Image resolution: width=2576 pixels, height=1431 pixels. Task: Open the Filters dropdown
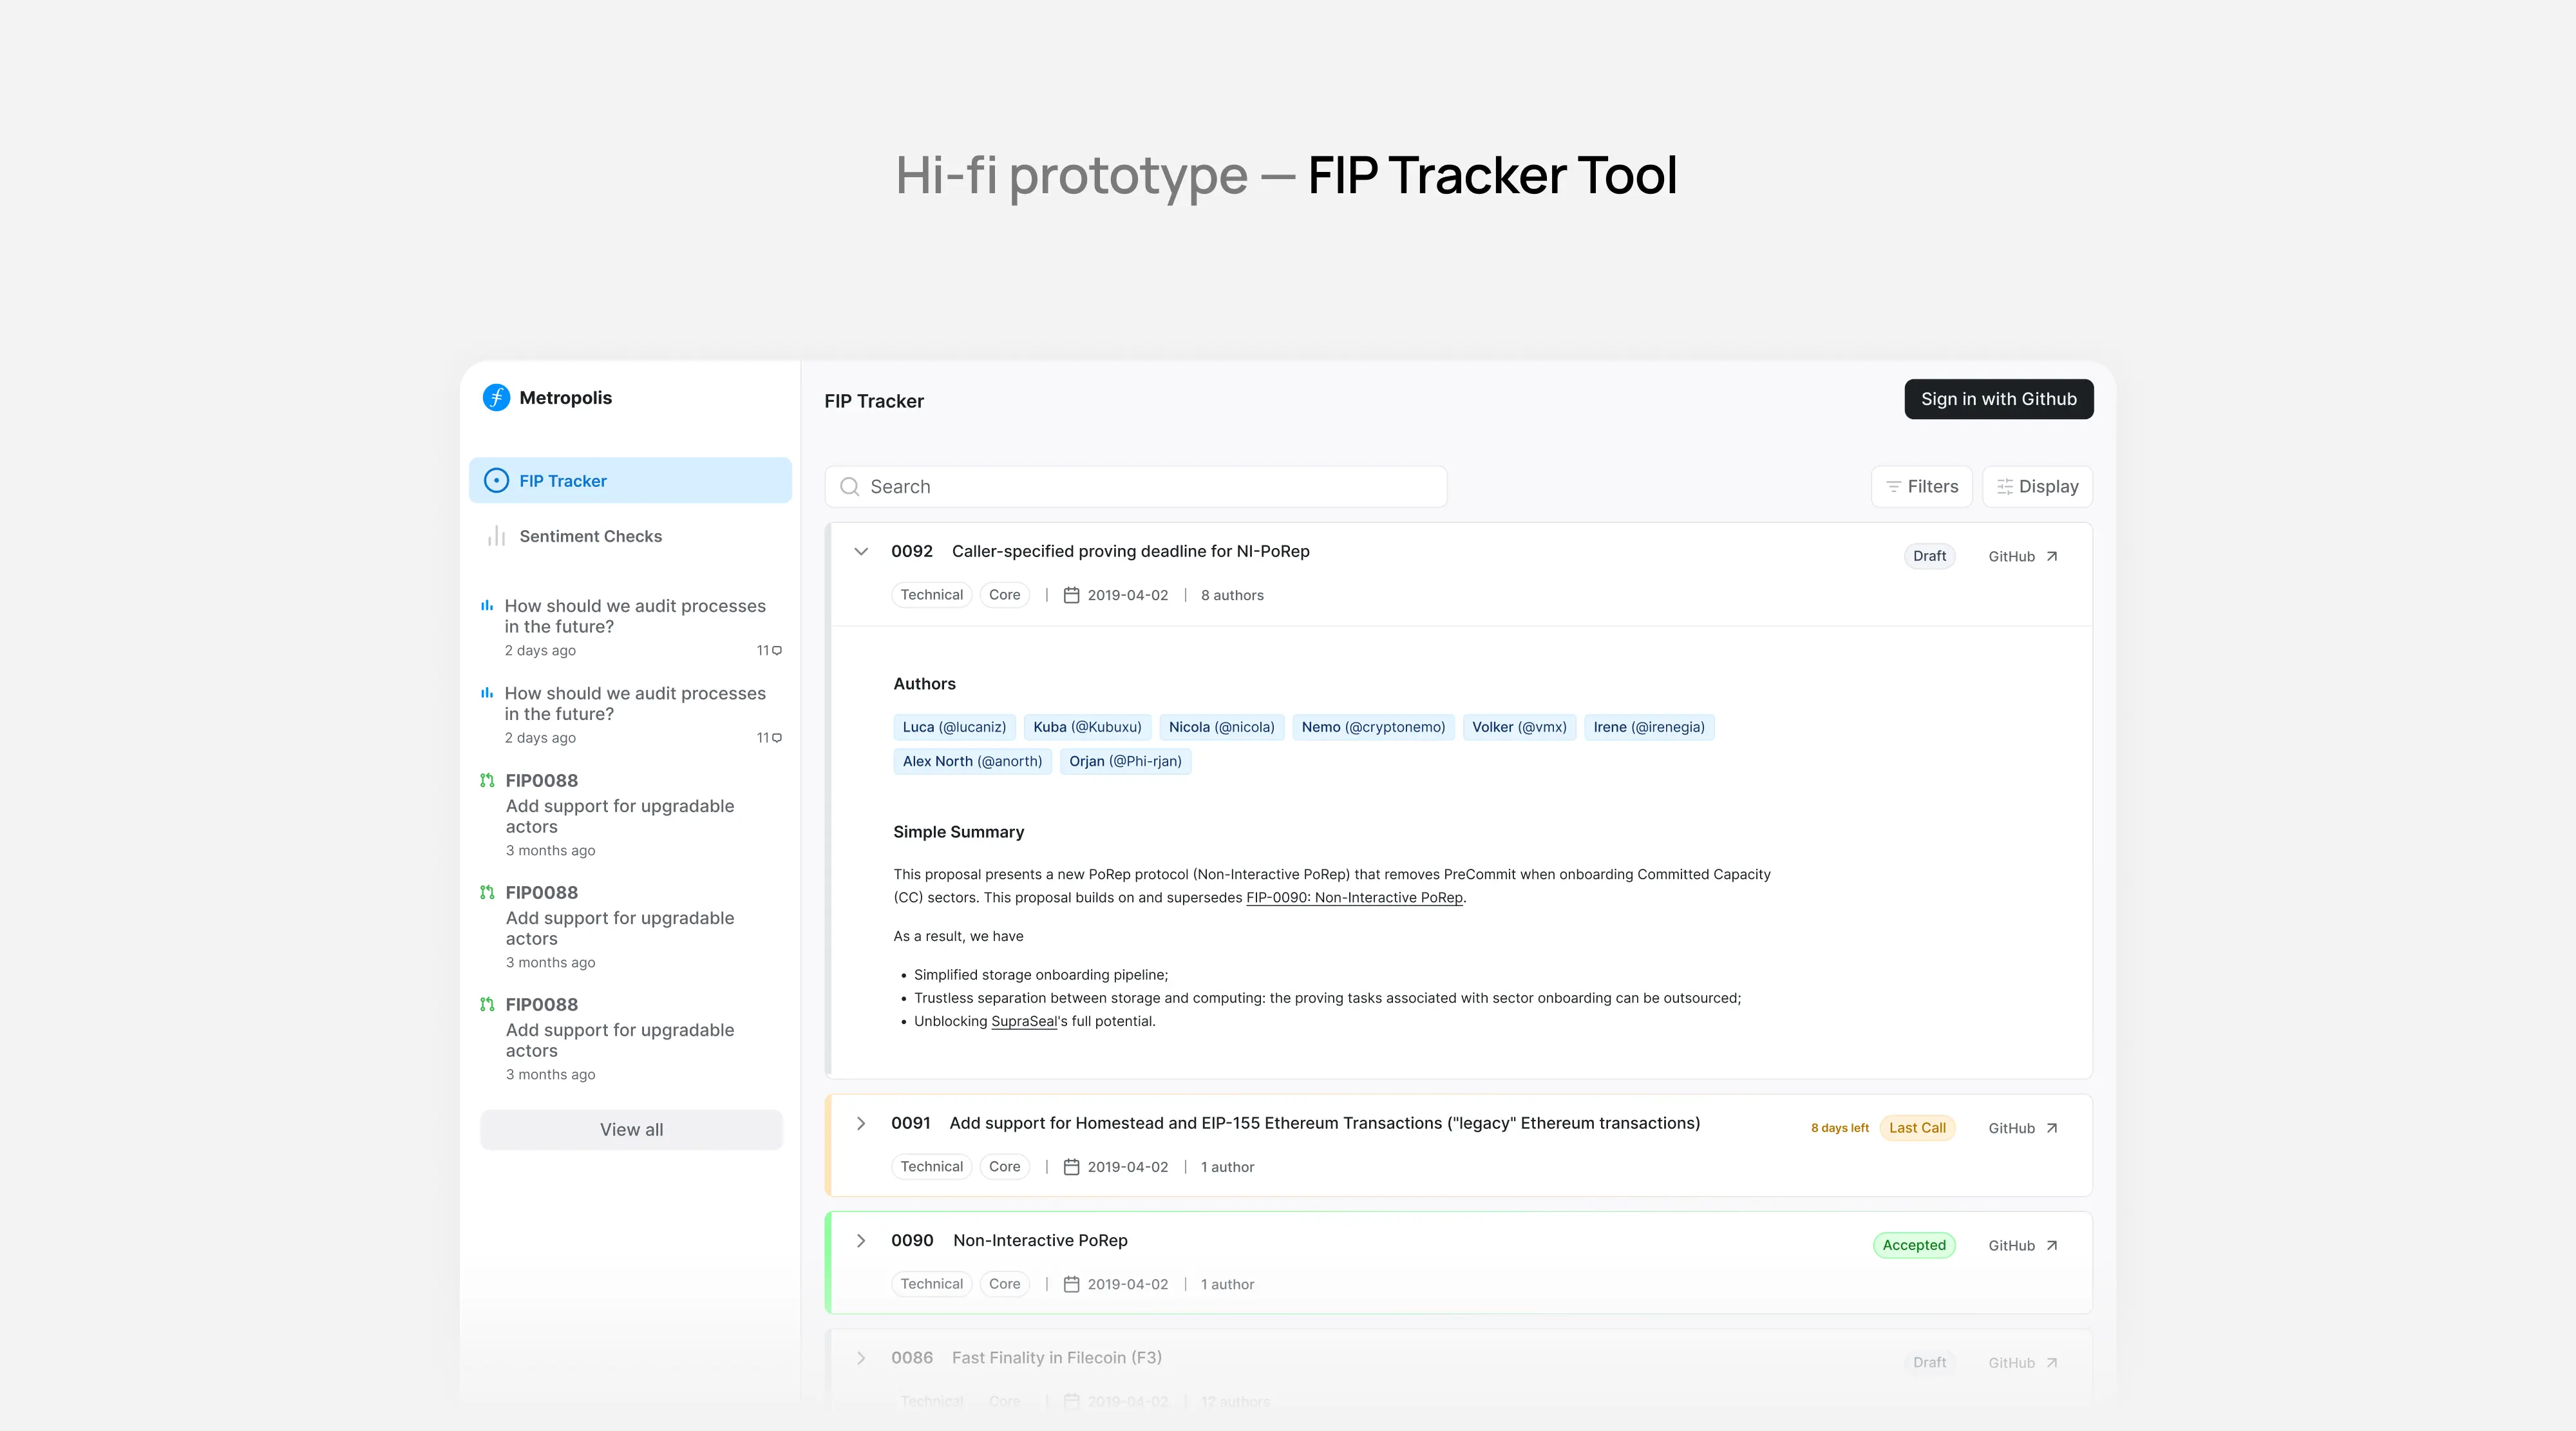pyautogui.click(x=1921, y=487)
